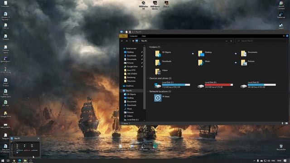Click Local Disk (D:) red capacity bar

[x=219, y=85]
